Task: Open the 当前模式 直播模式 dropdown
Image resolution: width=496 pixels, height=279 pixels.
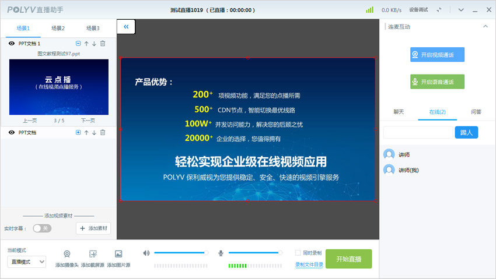Action: pyautogui.click(x=26, y=262)
